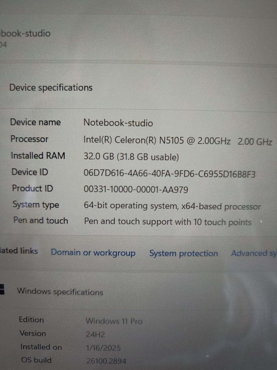Select the Windows specifications heading

60,291
